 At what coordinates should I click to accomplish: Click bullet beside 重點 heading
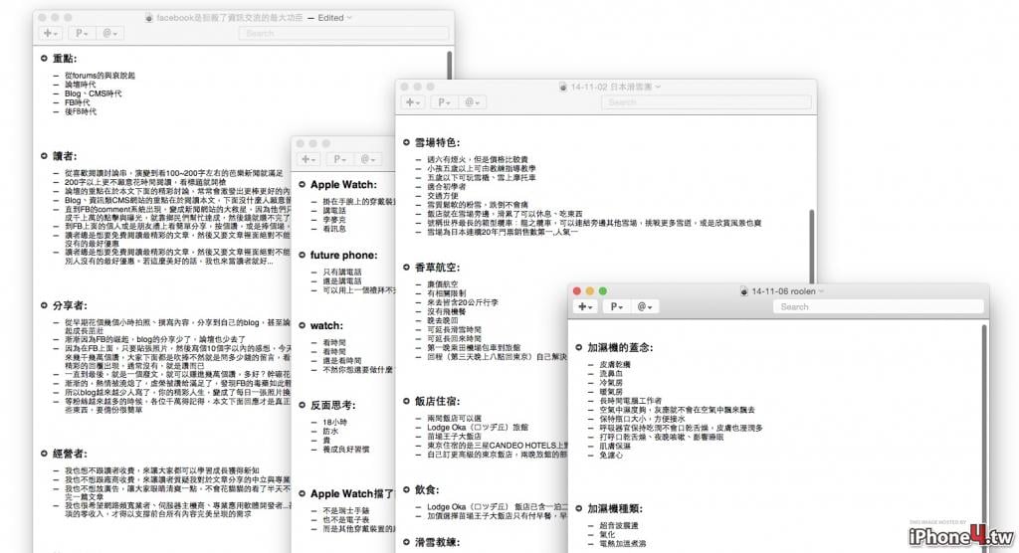[44, 59]
